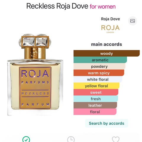The width and height of the screenshot is (142, 142).
Task: Select the woody accord bar
Action: (x=106, y=53)
